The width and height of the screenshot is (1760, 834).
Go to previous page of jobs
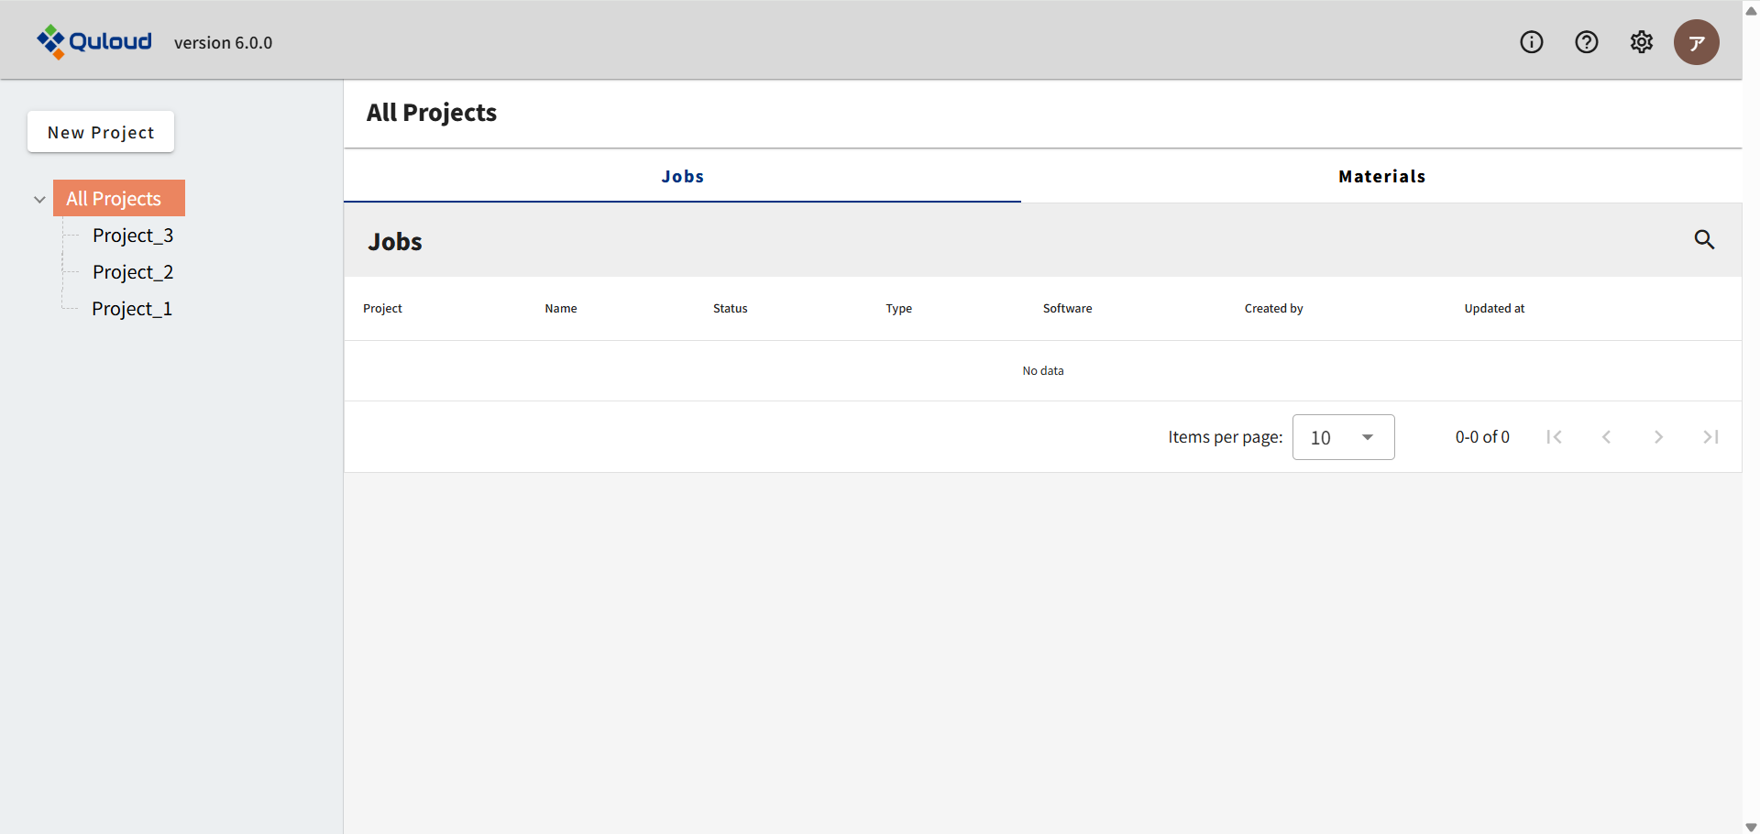click(x=1606, y=437)
